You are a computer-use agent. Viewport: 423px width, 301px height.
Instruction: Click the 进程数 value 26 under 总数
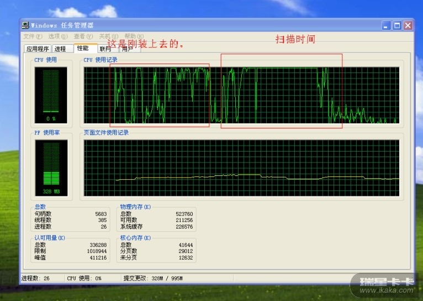pos(104,227)
